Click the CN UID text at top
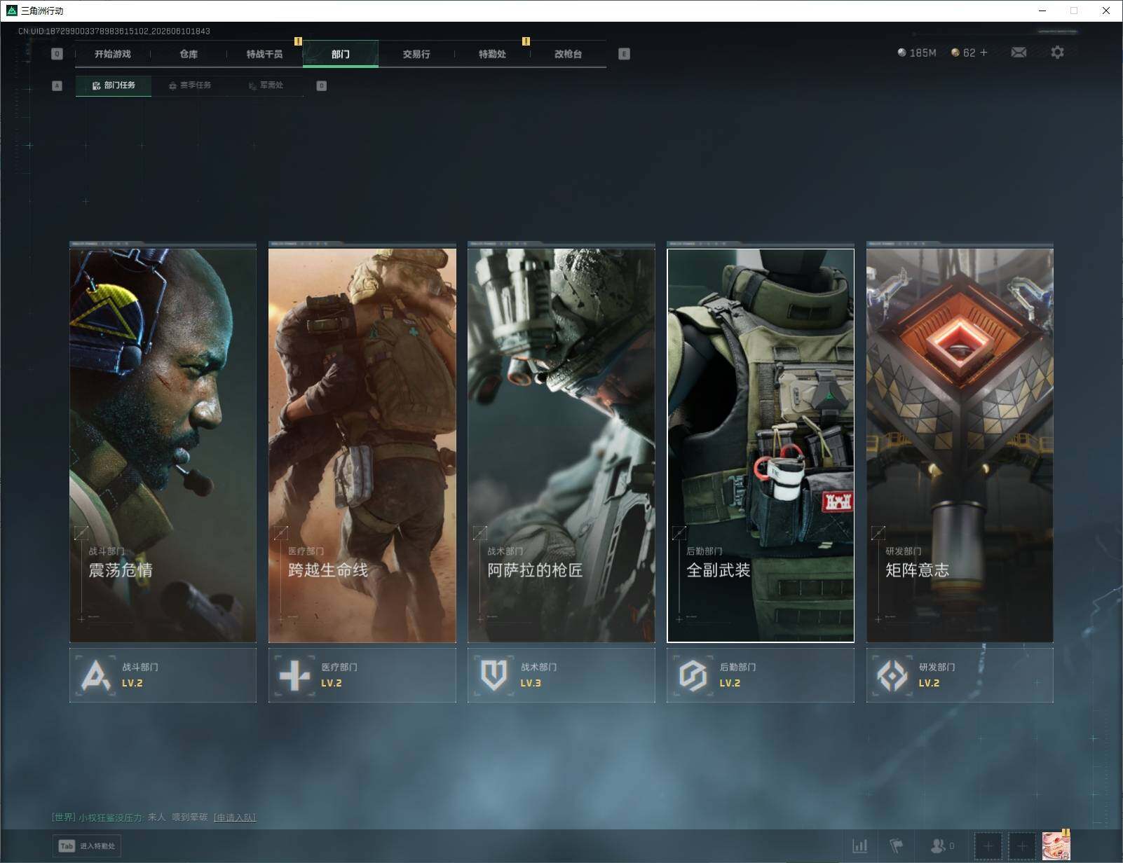This screenshot has width=1123, height=863. coord(114,31)
